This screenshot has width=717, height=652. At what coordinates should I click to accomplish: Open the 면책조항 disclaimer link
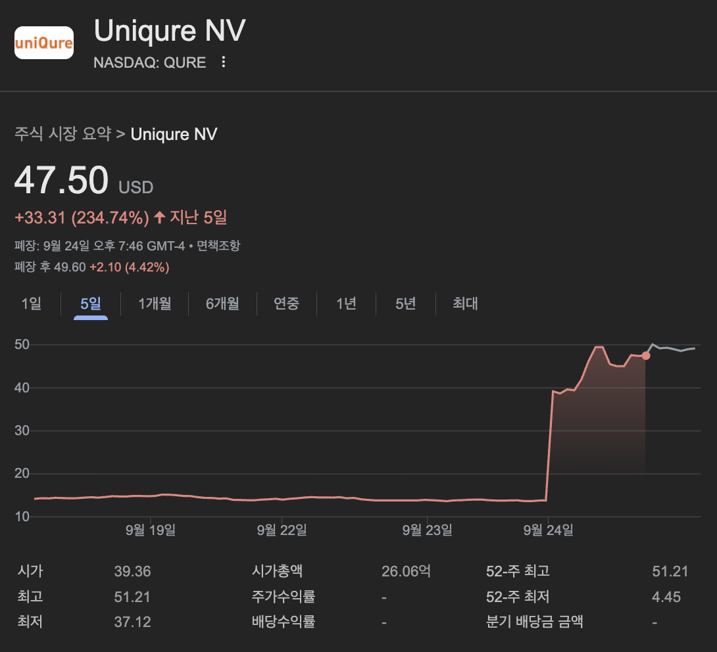click(218, 246)
